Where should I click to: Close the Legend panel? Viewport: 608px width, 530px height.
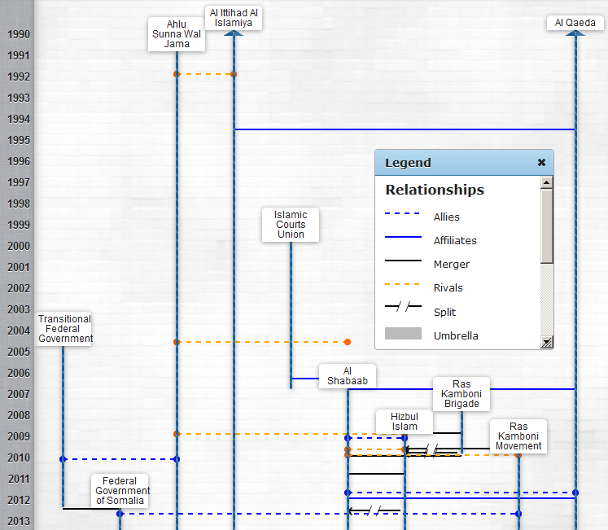pyautogui.click(x=541, y=163)
